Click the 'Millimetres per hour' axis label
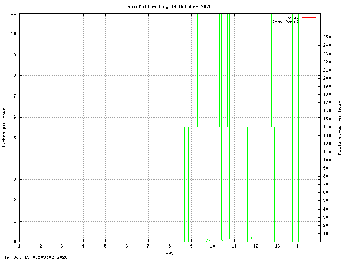Image resolution: width=347 pixels, height=260 pixels. [340, 128]
